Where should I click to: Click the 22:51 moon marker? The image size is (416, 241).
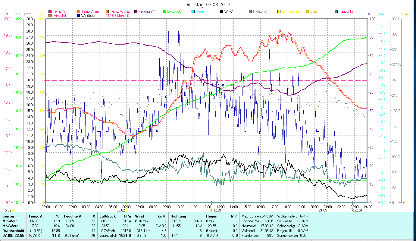coord(353,210)
